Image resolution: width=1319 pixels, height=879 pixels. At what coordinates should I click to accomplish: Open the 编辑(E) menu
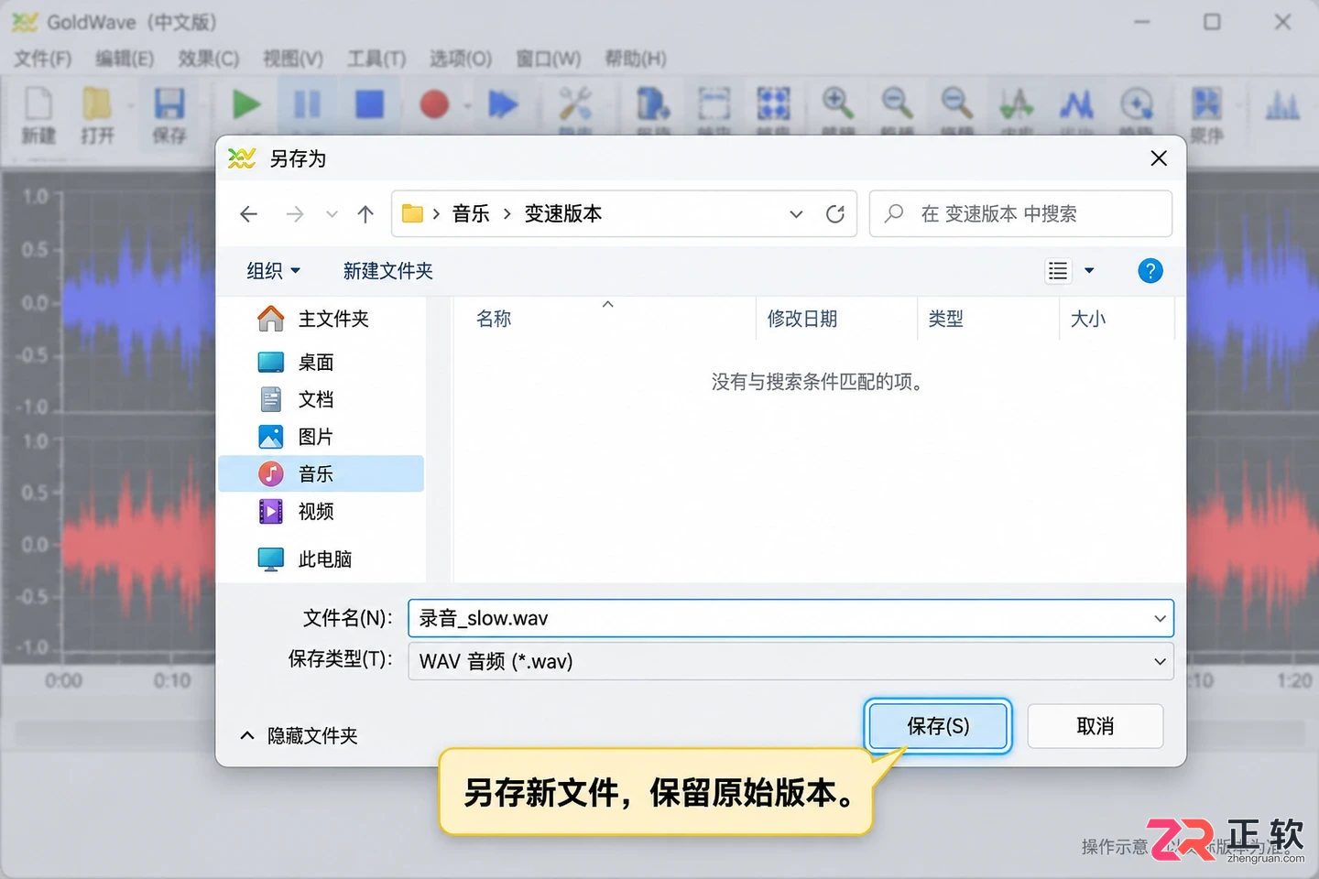point(125,59)
